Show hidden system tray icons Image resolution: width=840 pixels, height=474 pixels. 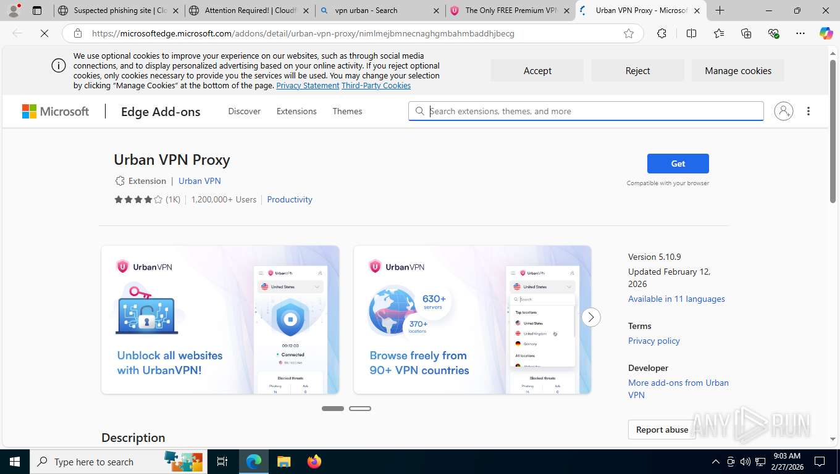716,462
